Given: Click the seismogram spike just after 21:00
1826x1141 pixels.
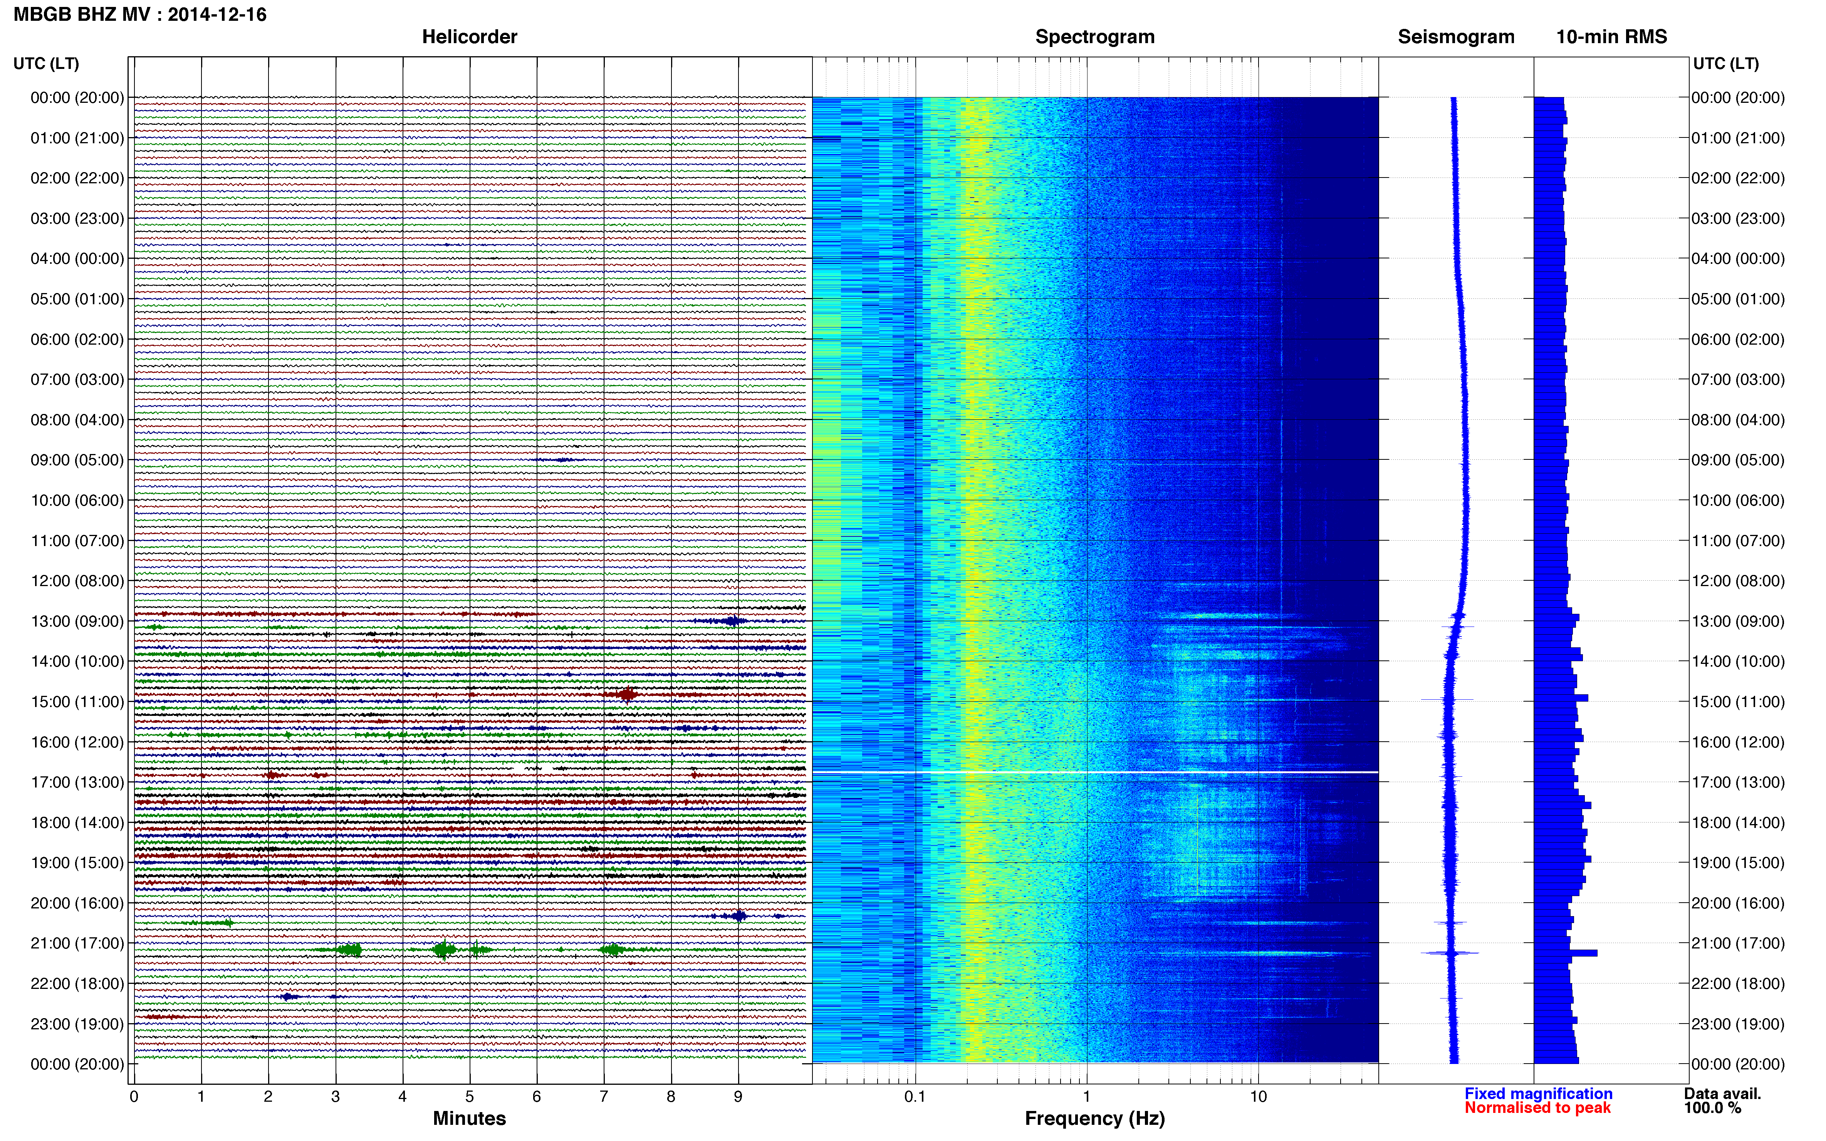Looking at the screenshot, I should pos(1450,953).
